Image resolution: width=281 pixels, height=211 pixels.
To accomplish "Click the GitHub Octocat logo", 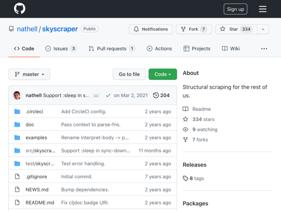I will 19,8.
